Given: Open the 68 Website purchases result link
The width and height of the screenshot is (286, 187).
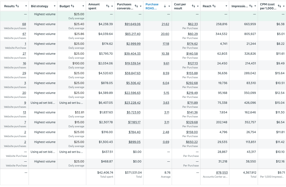Looking at the screenshot, I should (24, 24).
